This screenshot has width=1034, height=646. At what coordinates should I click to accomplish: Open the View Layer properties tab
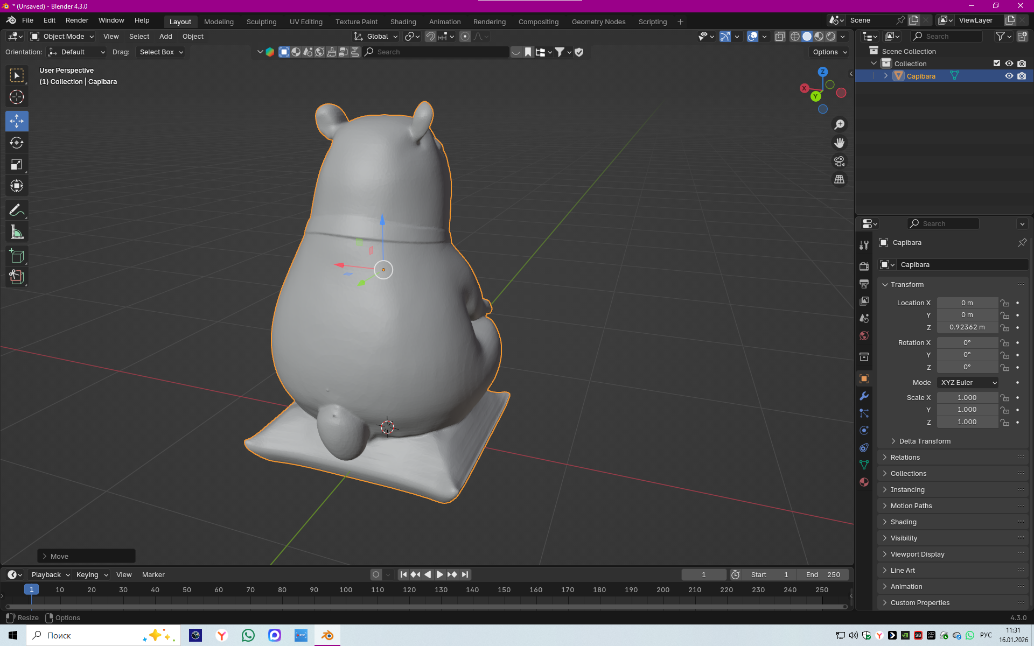coord(864,301)
